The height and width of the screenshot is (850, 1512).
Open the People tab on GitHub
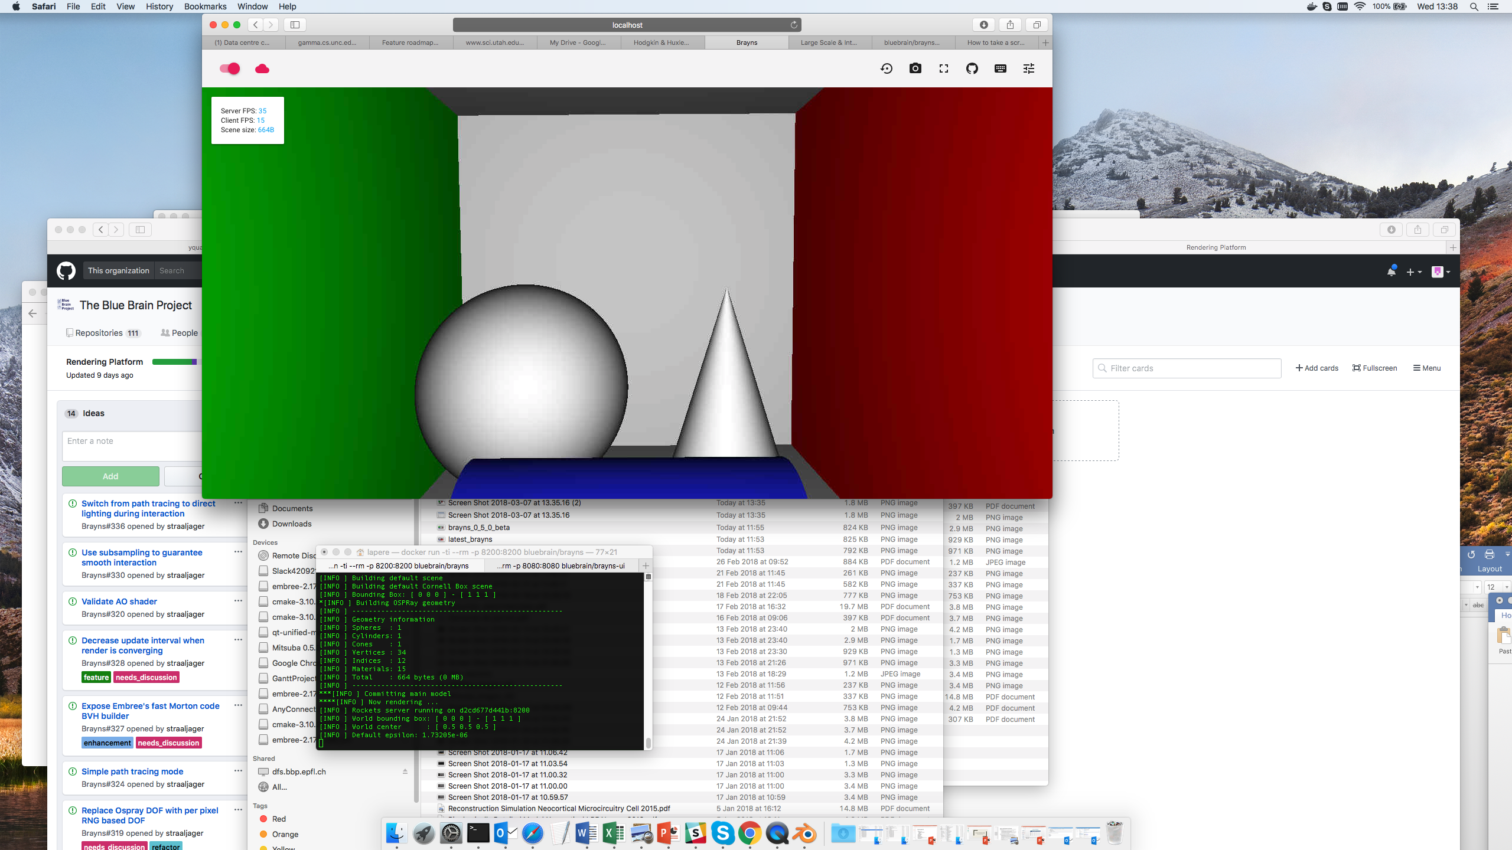point(179,333)
